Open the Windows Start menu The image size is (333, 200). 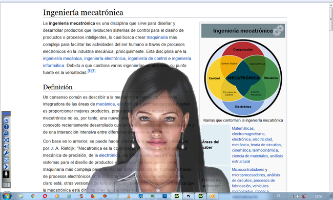(x=7, y=196)
